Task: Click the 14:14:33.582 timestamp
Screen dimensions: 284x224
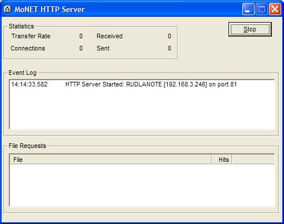Action: [x=29, y=84]
